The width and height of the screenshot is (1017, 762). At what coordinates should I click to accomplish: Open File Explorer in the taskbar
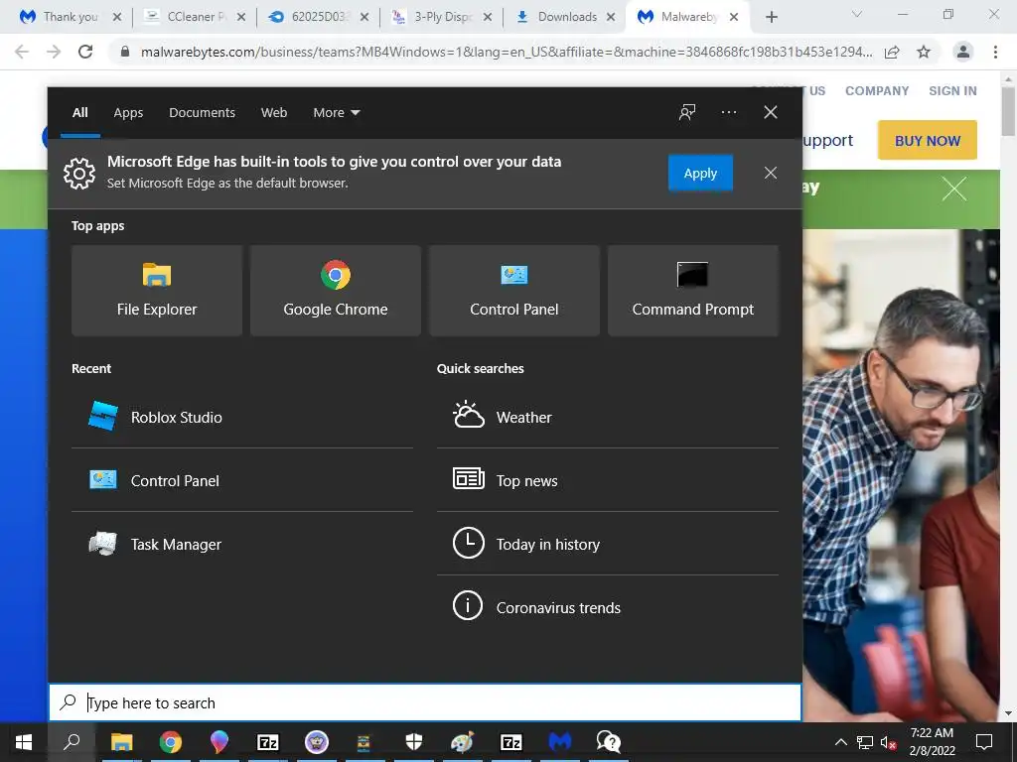121,742
